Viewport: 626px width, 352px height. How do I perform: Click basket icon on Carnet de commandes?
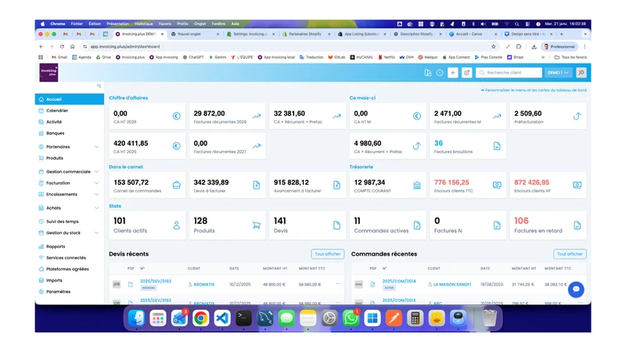pos(177,185)
